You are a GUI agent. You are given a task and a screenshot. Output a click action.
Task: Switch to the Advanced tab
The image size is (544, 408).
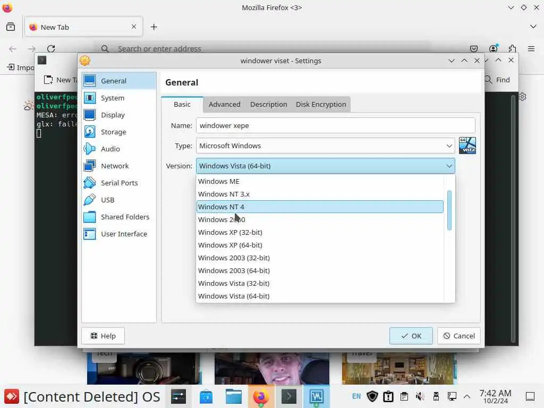225,105
